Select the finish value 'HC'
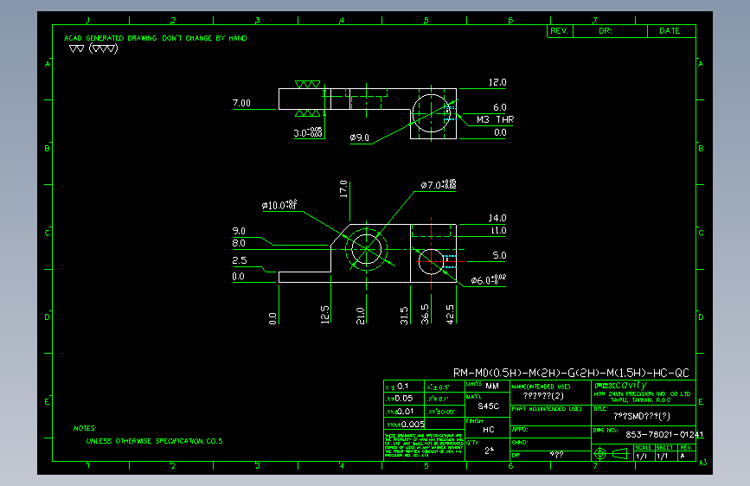Image resolution: width=750 pixels, height=486 pixels. 489,430
